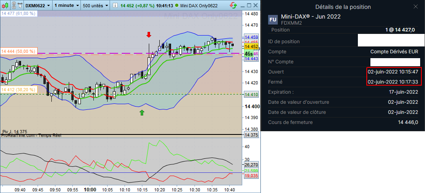Screen dimensions: 425x193
Task: Click the info icon in chart toolbar
Action: point(115,5)
